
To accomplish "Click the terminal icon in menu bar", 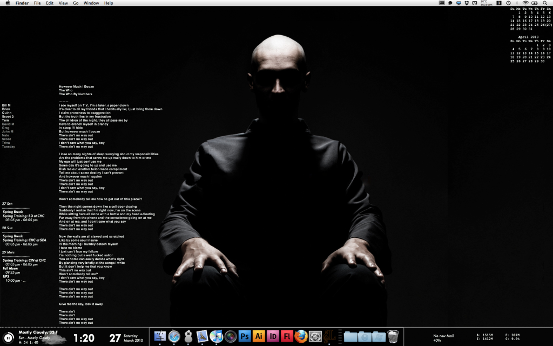I will pyautogui.click(x=442, y=3).
